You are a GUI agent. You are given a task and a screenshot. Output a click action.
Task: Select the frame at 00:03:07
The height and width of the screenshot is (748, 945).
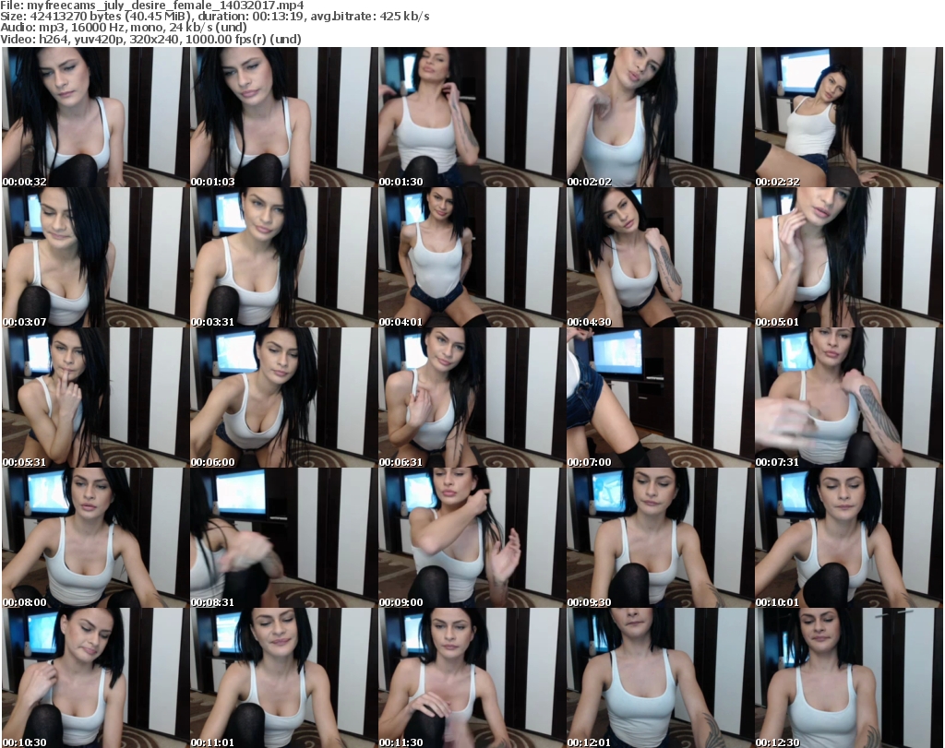[x=95, y=257]
